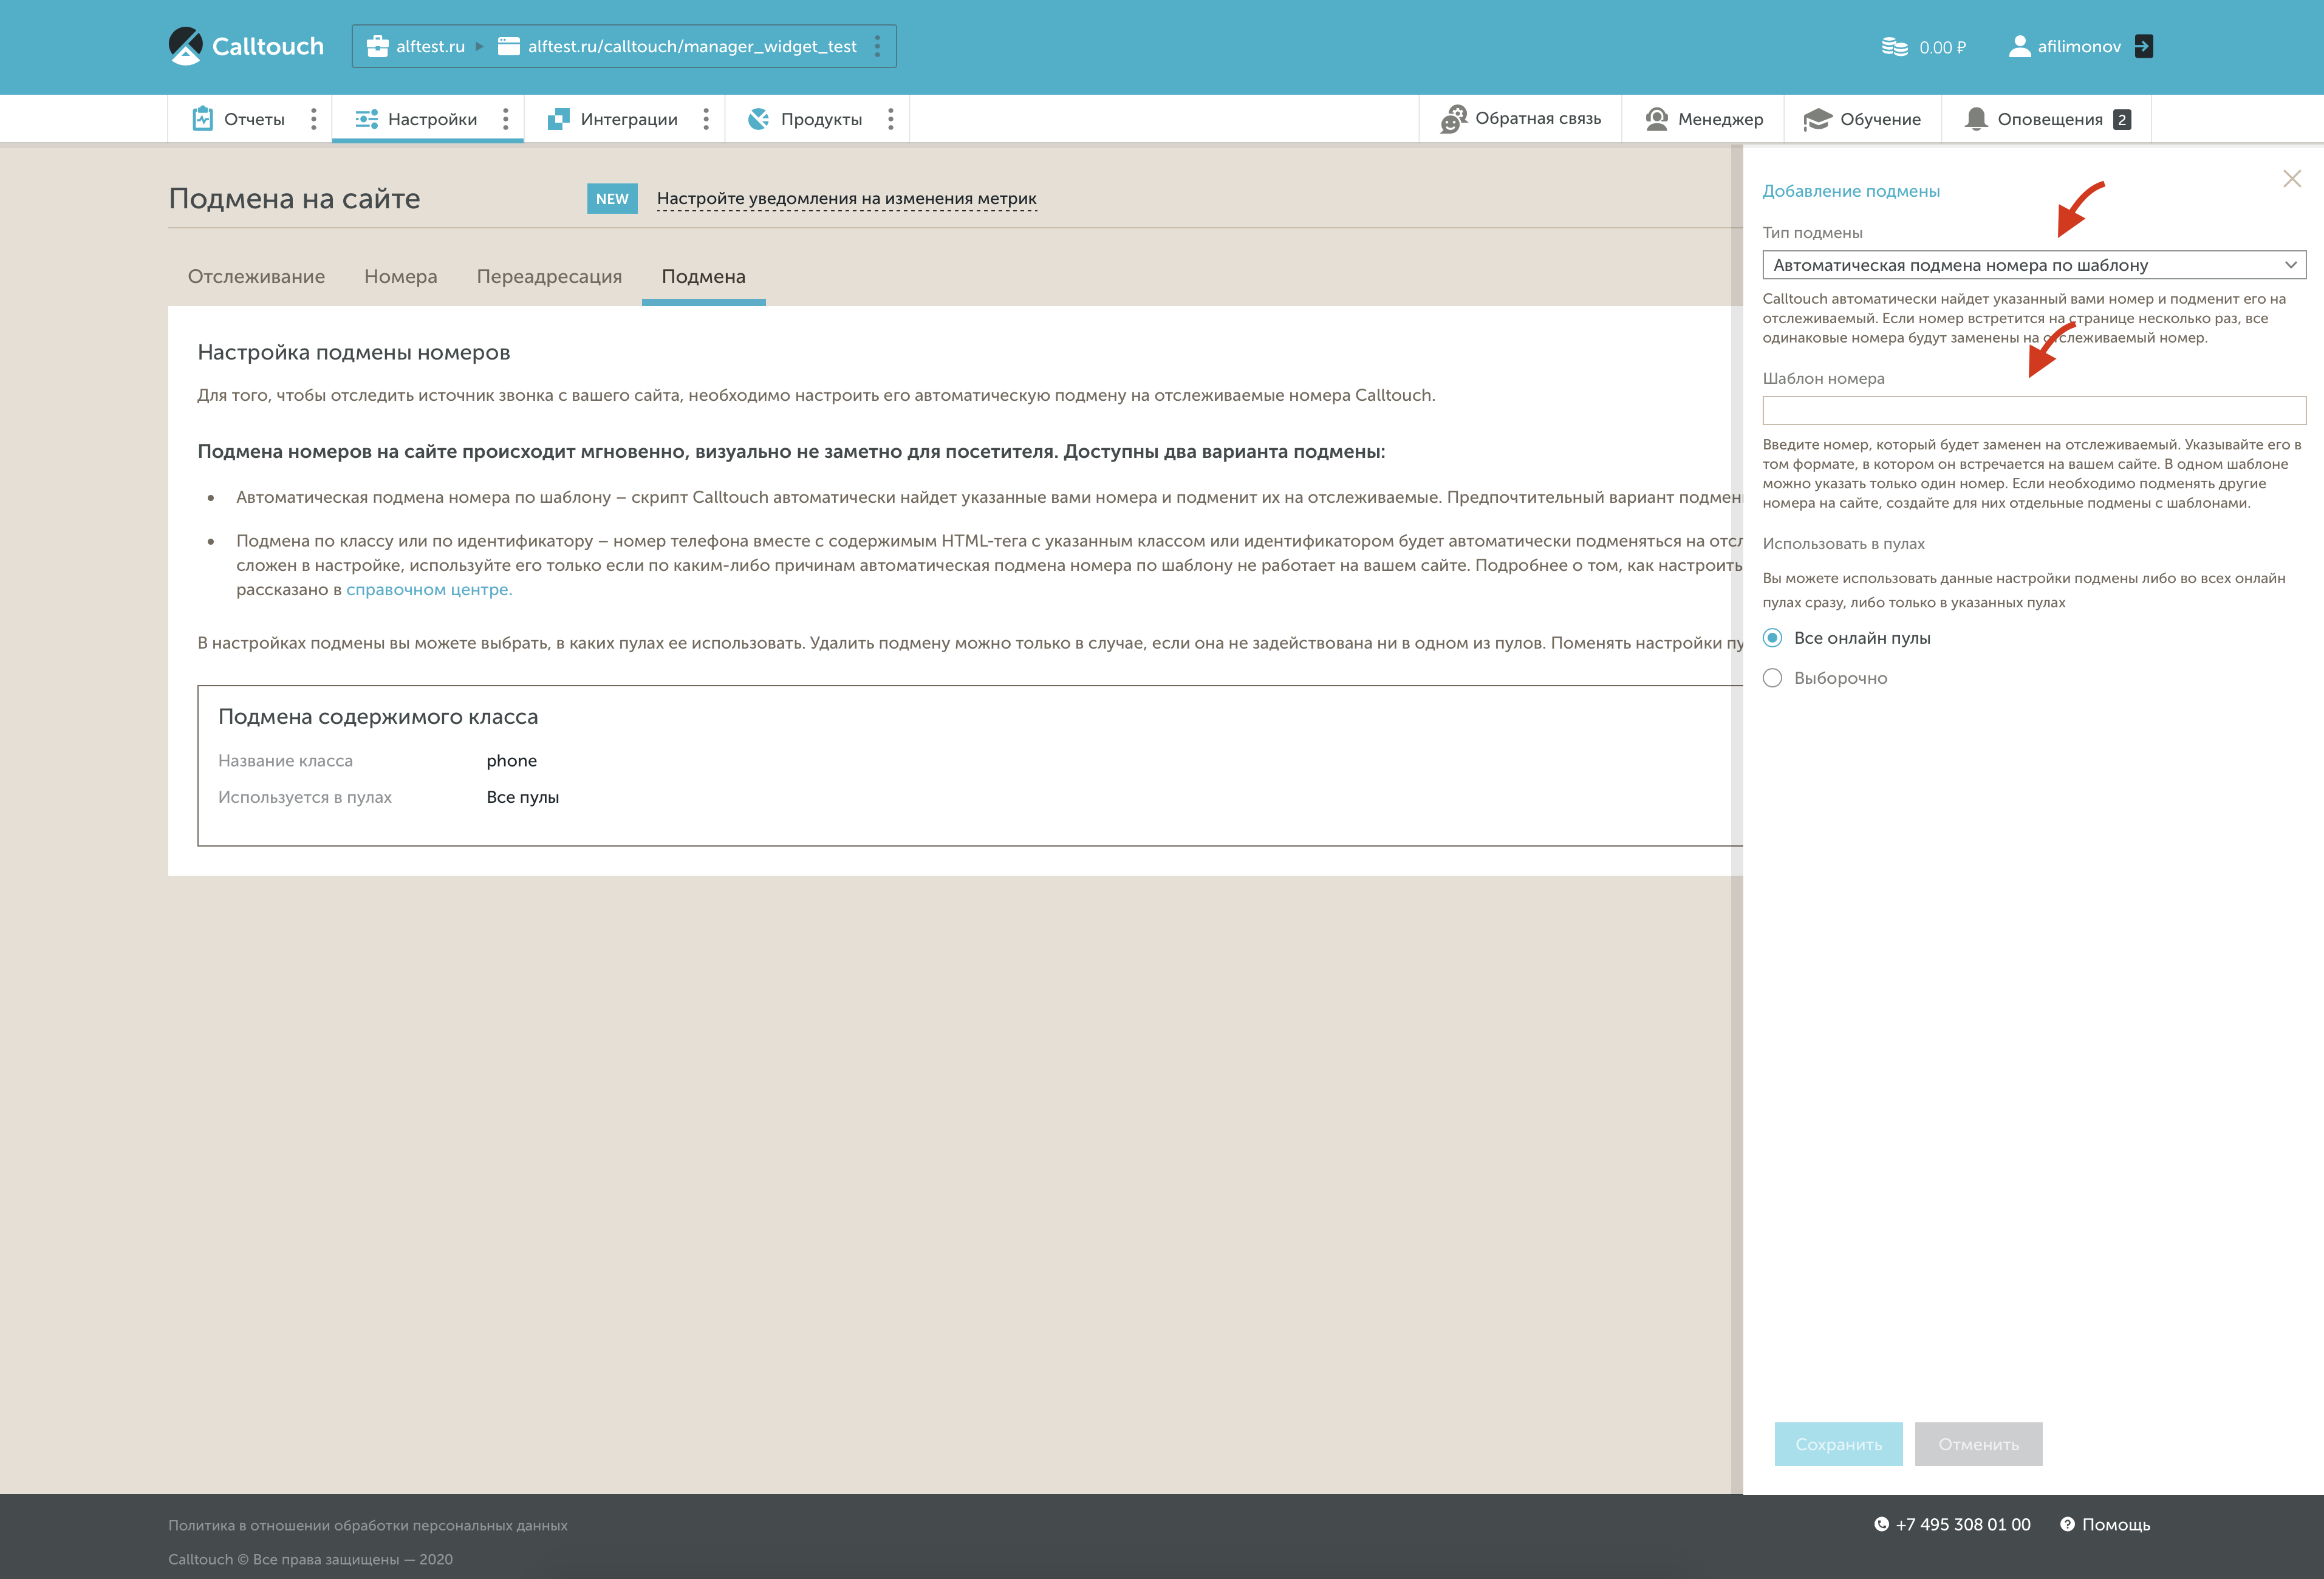This screenshot has width=2324, height=1579.
Task: Open the metric change notifications link
Action: [846, 198]
